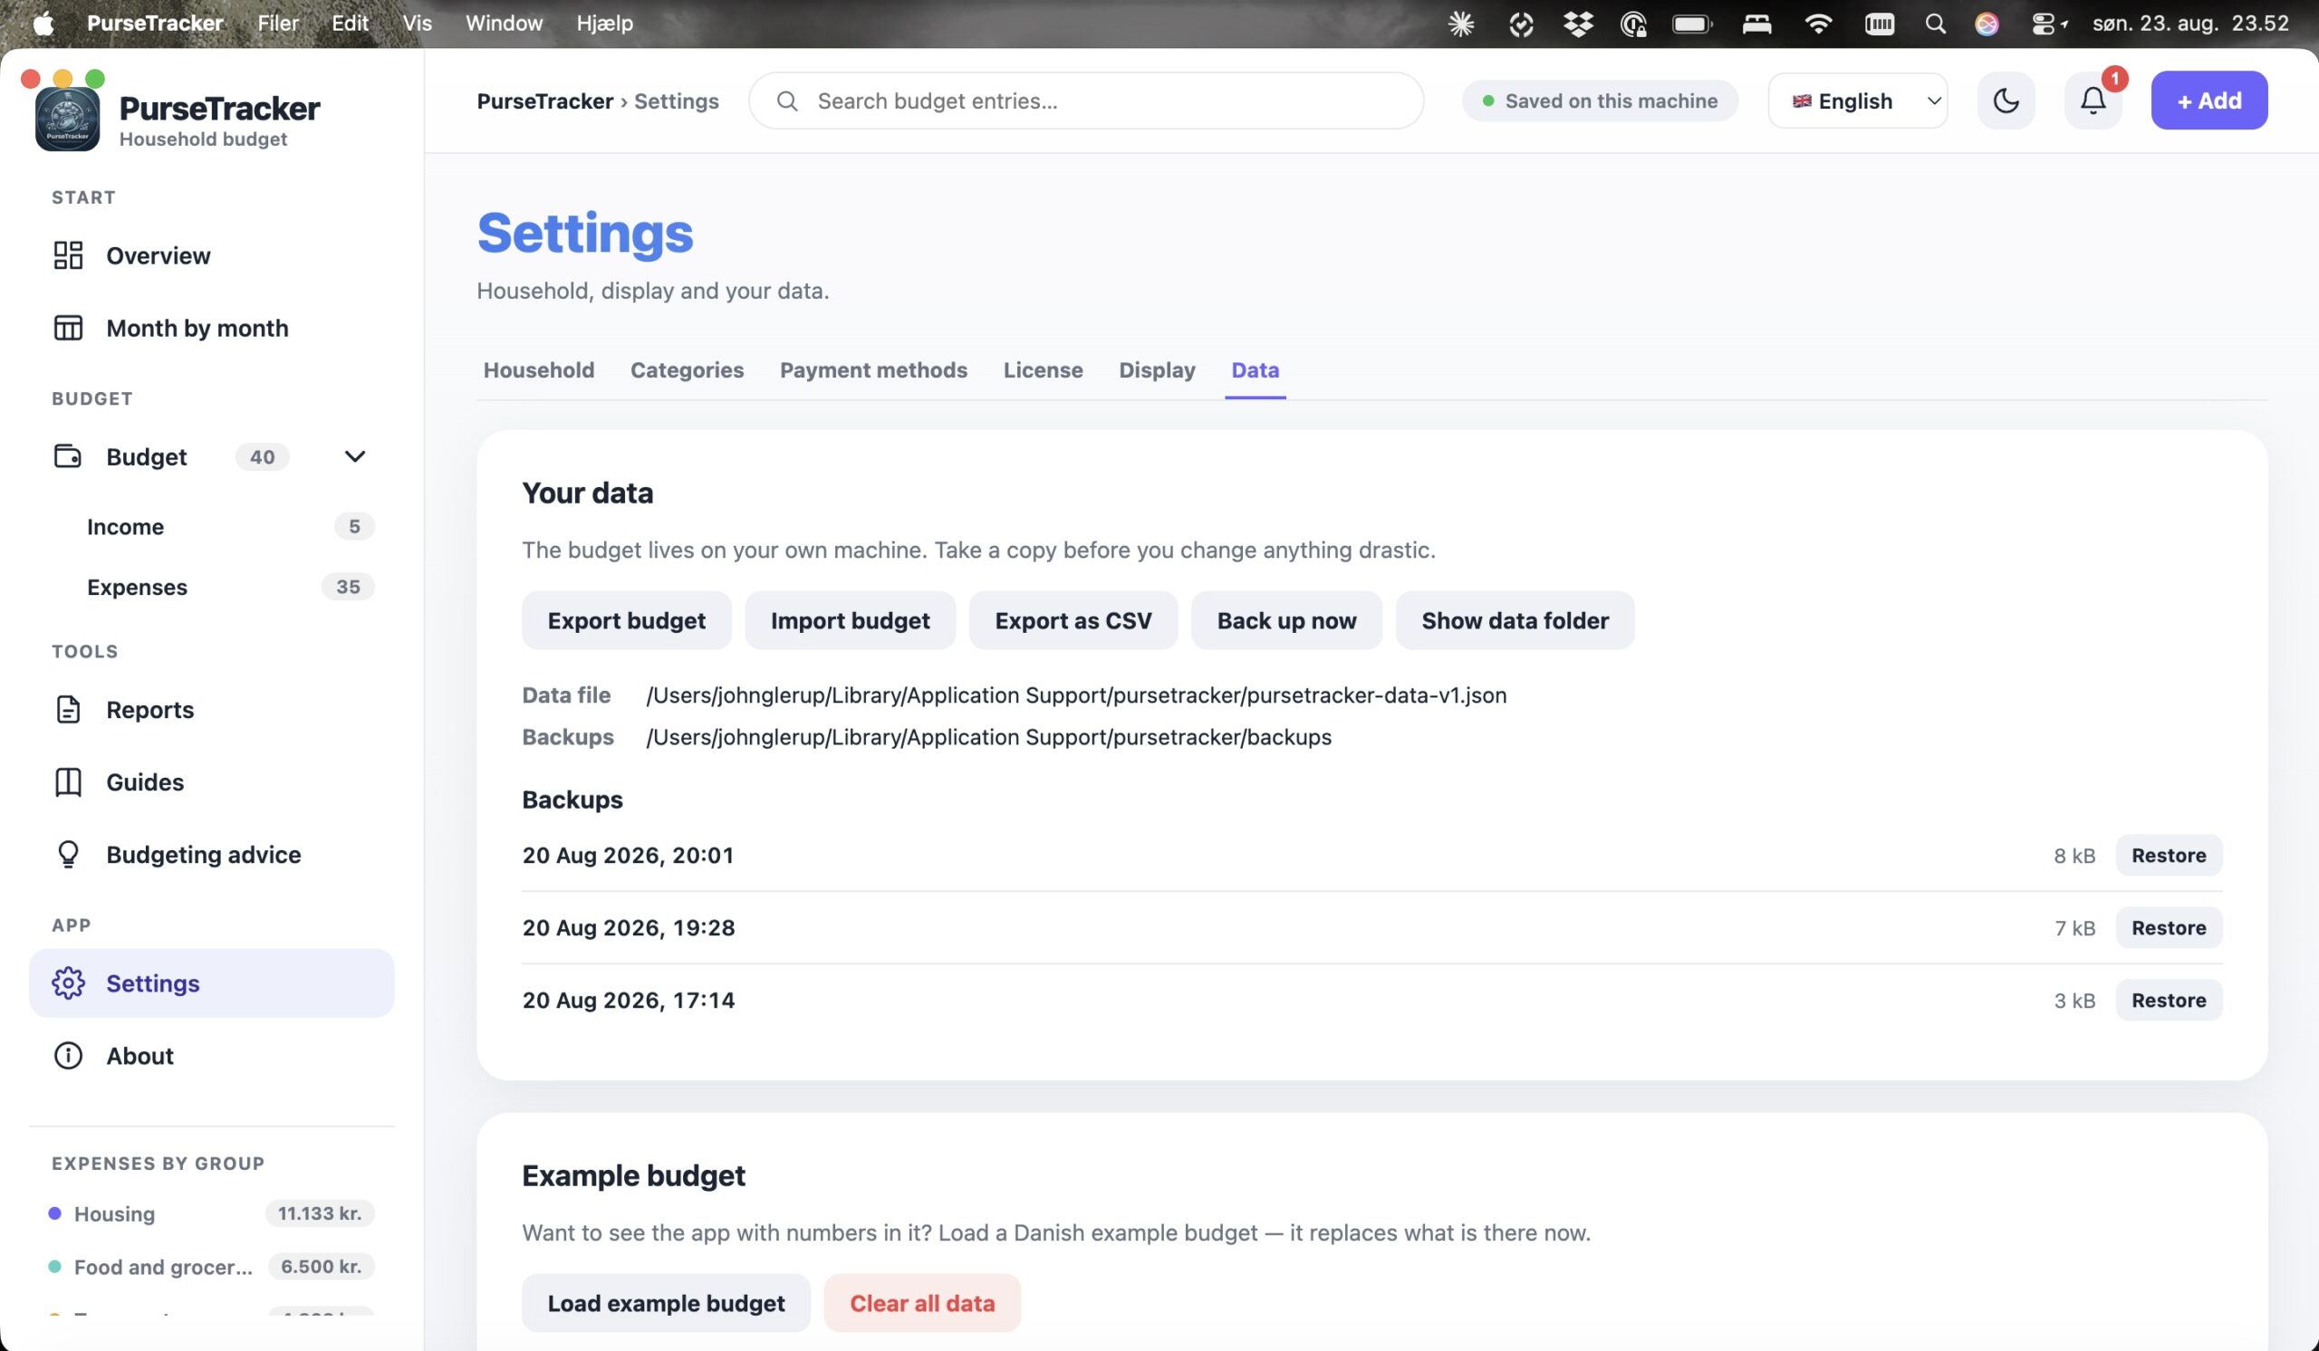Click the magnifier icon in search field
Screen dimensions: 2319x1351
coord(787,101)
